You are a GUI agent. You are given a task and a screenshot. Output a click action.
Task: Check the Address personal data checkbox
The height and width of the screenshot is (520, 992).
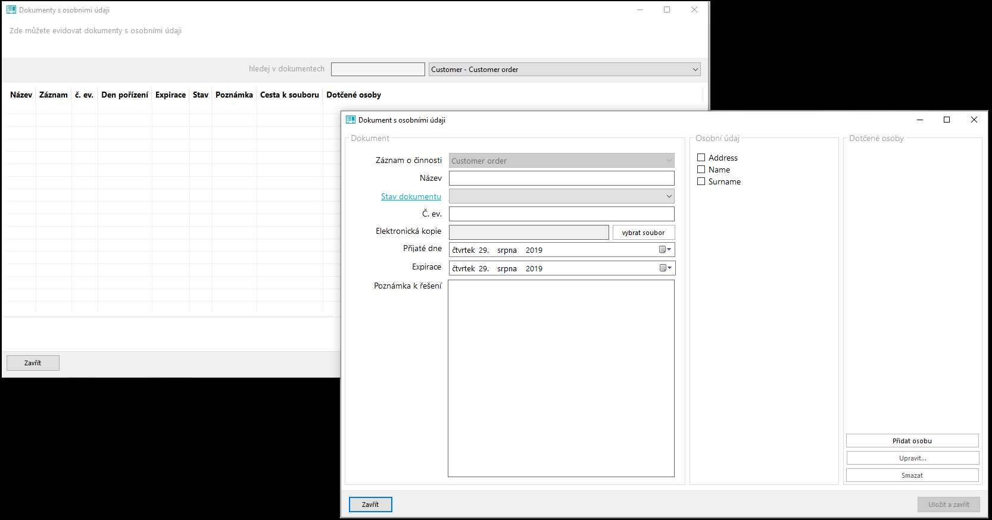point(701,158)
